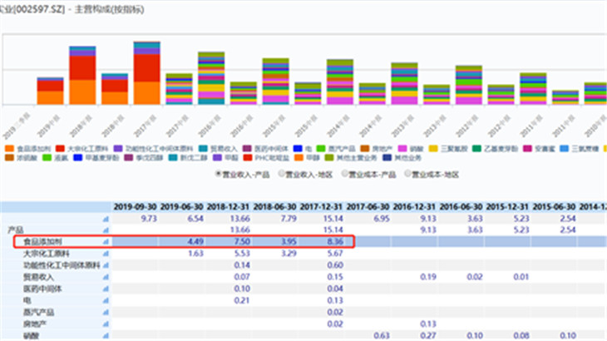This screenshot has height=341, width=607.
Task: Click chart icon next to 贸易收入
Action: pos(106,277)
